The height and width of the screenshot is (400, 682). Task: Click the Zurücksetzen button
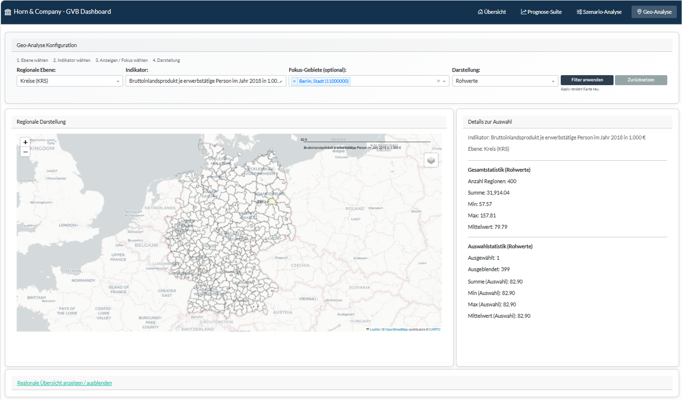pyautogui.click(x=641, y=80)
